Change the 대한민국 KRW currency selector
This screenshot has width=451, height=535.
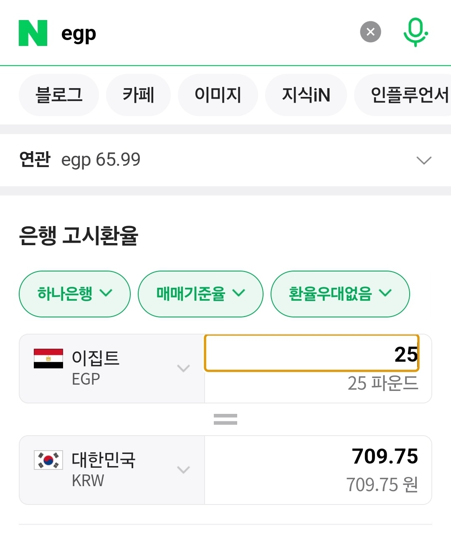pos(112,470)
